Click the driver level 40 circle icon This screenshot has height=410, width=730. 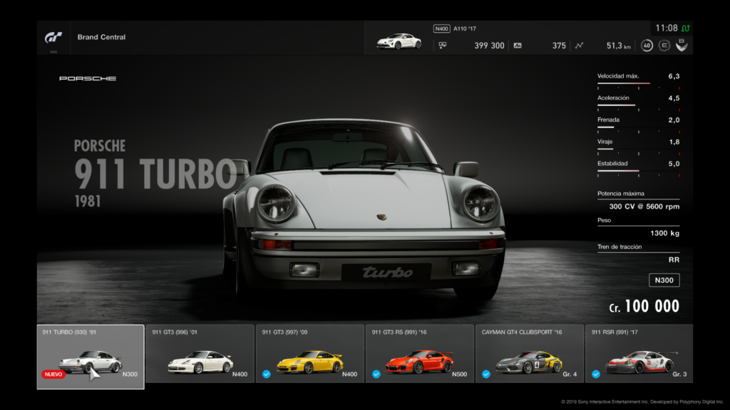[647, 46]
